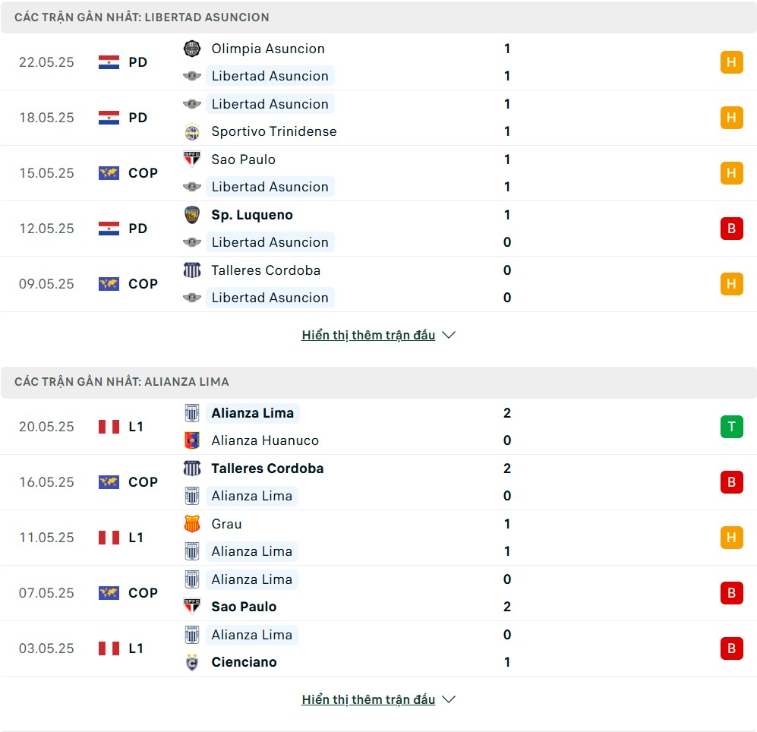Image resolution: width=757 pixels, height=732 pixels.
Task: Expand more Alianza Lima matches chevron
Action: (x=449, y=699)
